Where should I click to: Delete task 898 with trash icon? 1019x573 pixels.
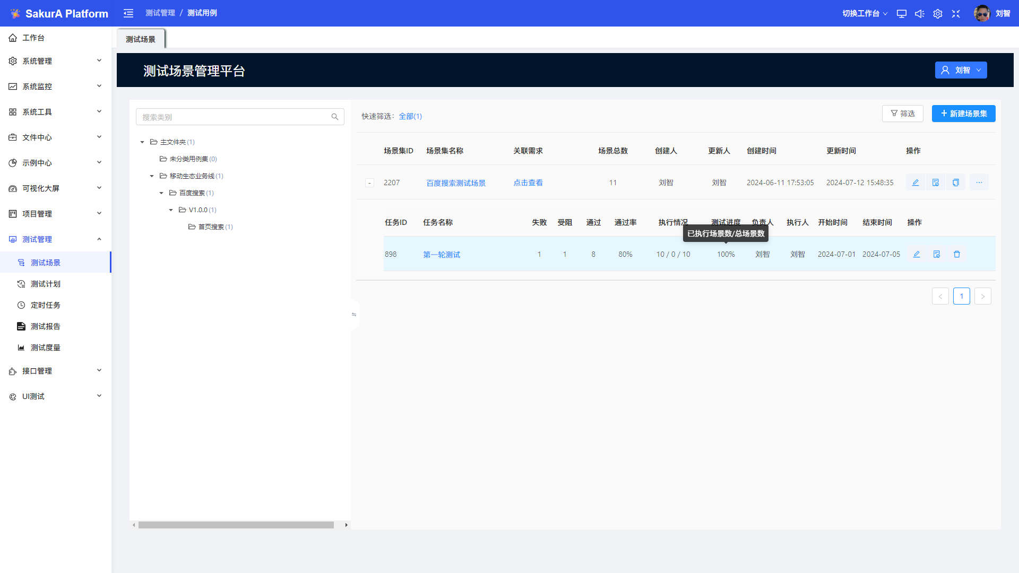click(x=957, y=254)
